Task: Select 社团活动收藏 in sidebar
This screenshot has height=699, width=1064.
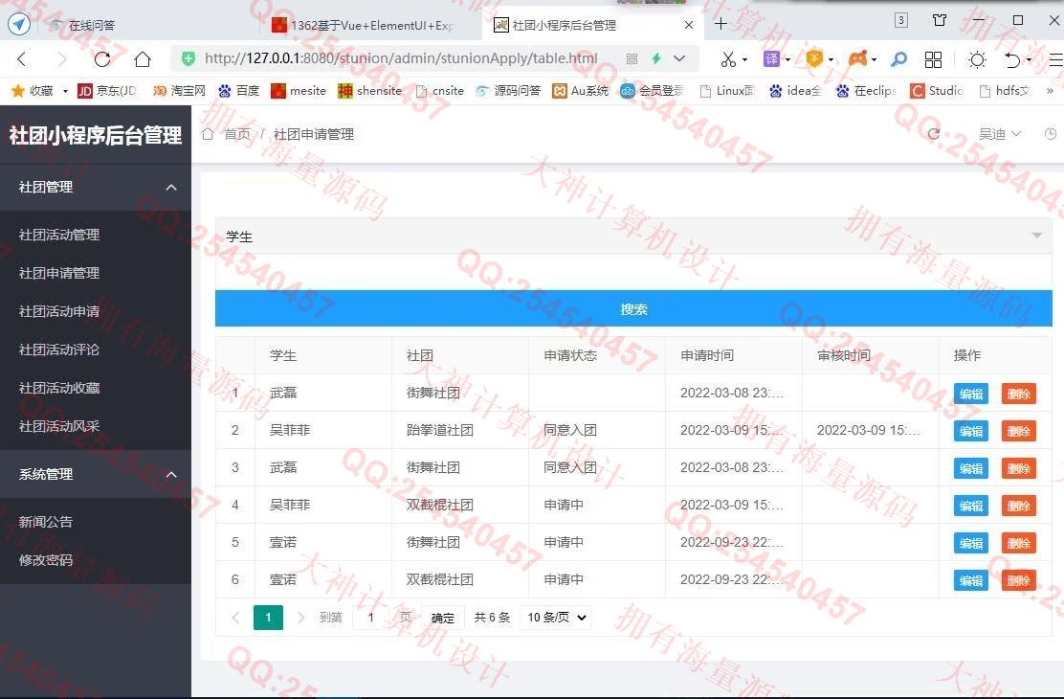Action: (x=59, y=388)
